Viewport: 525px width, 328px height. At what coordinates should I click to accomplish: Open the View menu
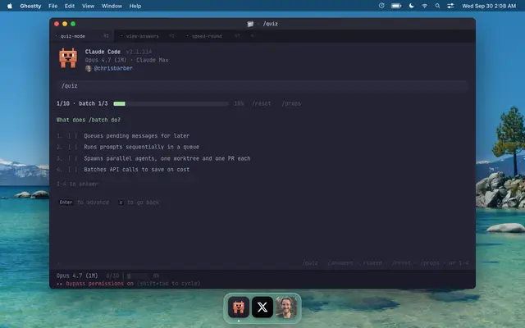[88, 6]
